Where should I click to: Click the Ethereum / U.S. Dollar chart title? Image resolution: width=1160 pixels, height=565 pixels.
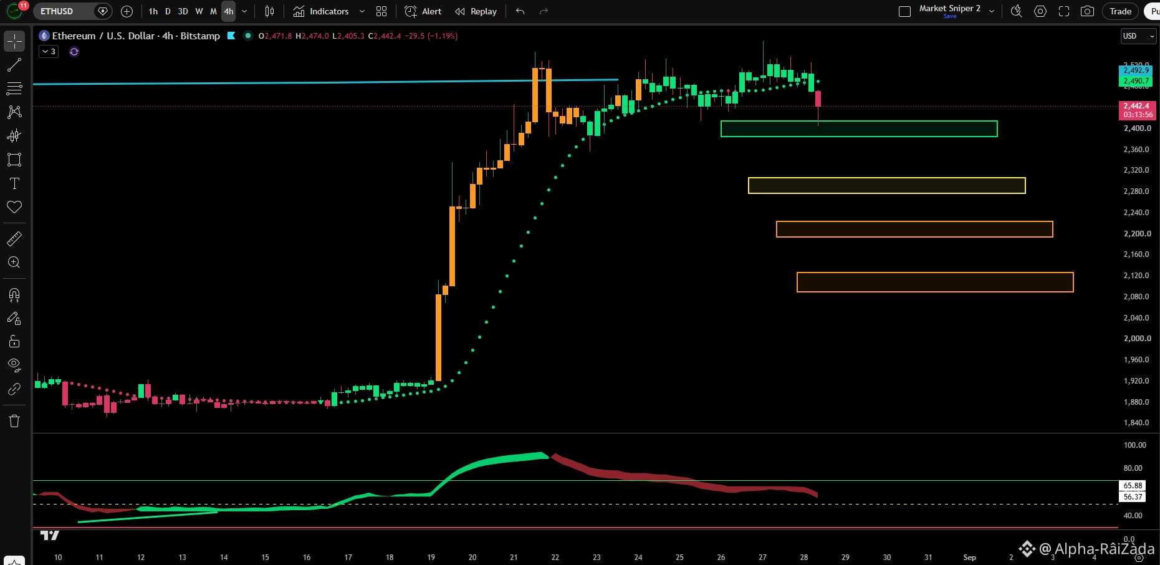pyautogui.click(x=136, y=36)
